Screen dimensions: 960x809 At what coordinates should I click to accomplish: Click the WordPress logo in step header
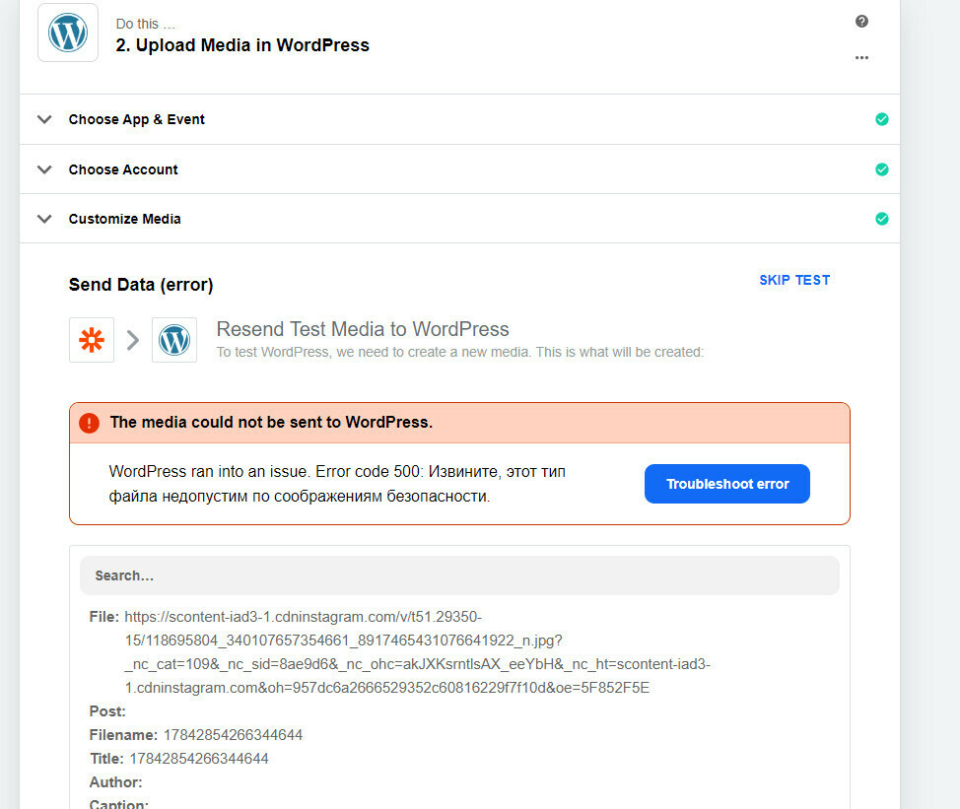tap(68, 33)
